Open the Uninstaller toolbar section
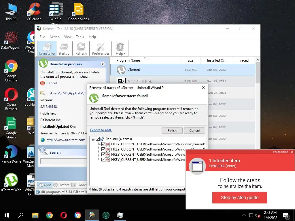The image size is (295, 221). coord(47,48)
